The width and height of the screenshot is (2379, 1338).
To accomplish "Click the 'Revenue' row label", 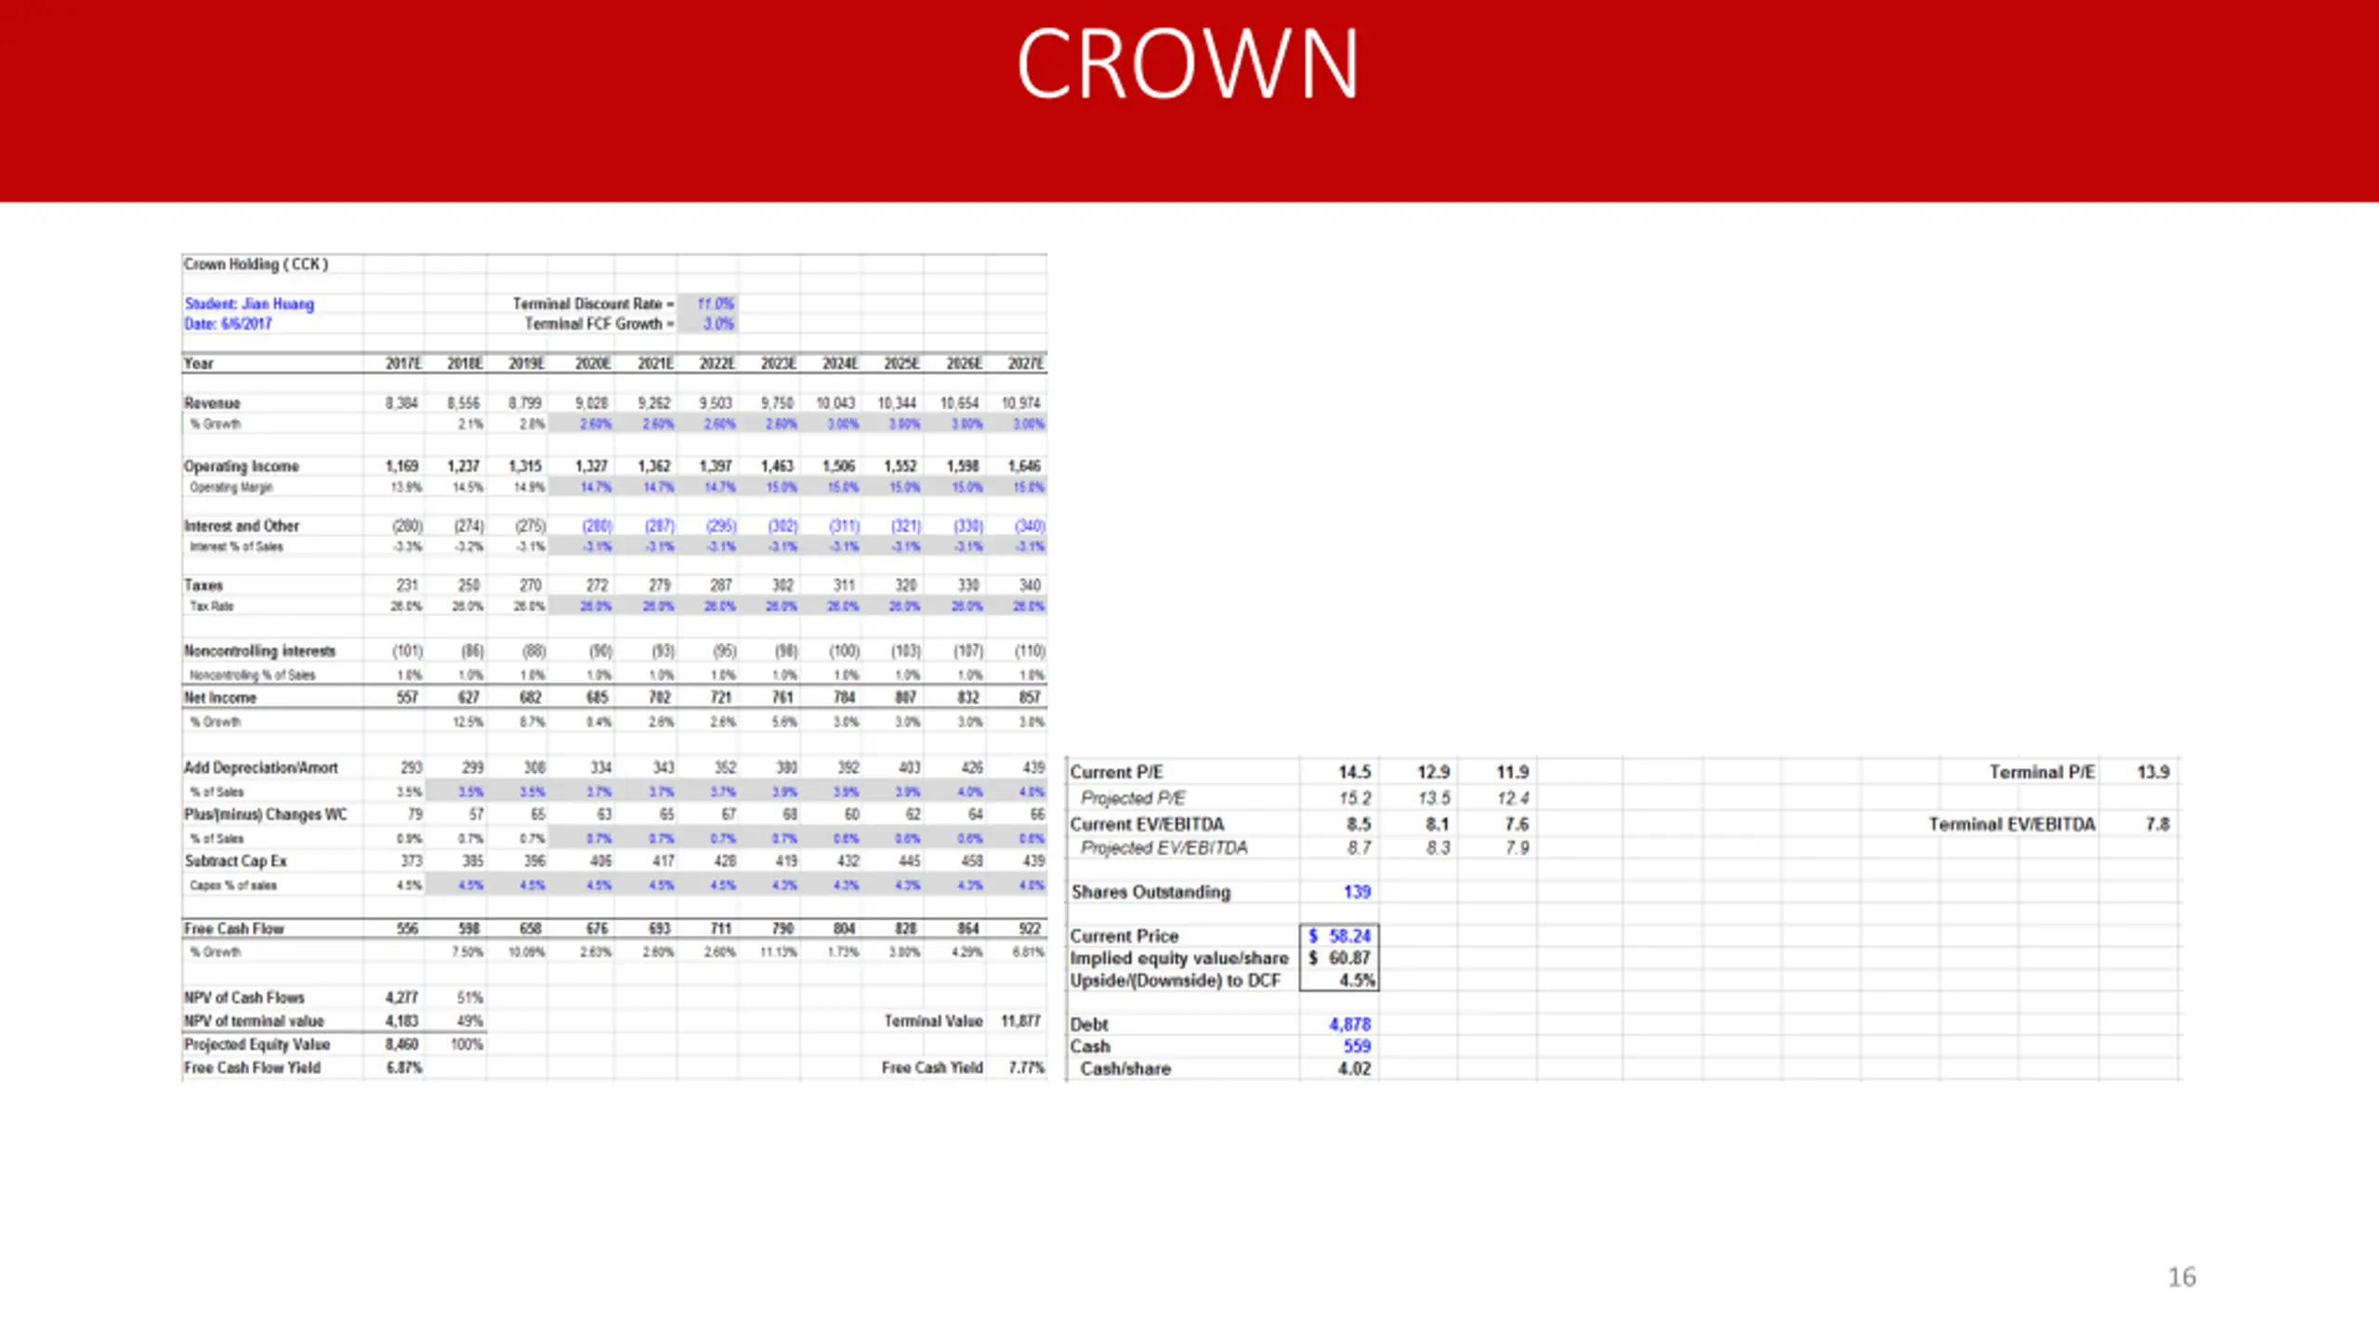I will pos(212,403).
